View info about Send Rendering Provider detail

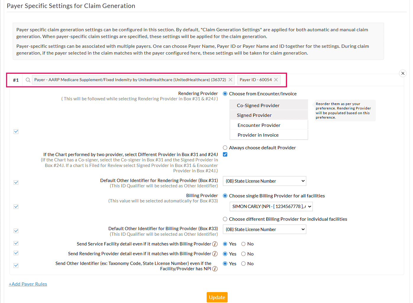click(215, 254)
